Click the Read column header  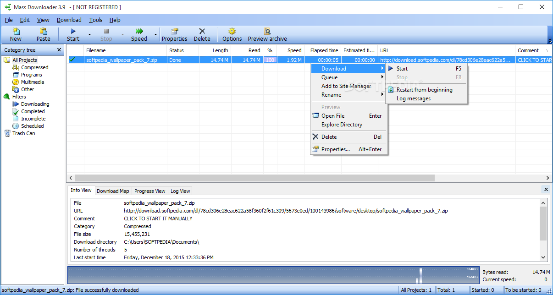pos(247,50)
